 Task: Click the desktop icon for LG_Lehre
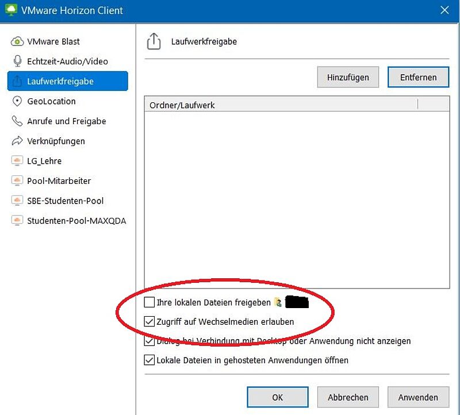pyautogui.click(x=17, y=161)
